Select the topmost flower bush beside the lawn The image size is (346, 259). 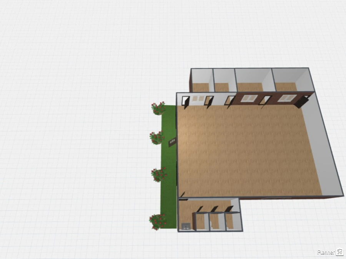pyautogui.click(x=158, y=109)
